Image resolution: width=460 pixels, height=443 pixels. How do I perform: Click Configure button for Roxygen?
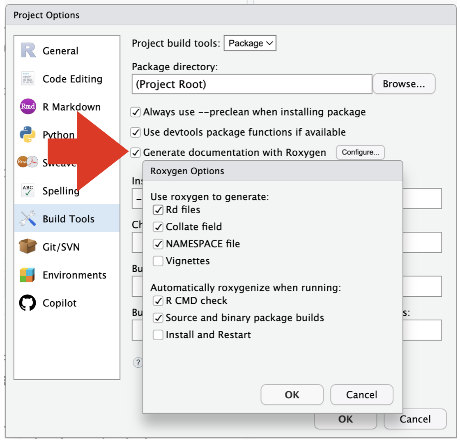pyautogui.click(x=360, y=152)
